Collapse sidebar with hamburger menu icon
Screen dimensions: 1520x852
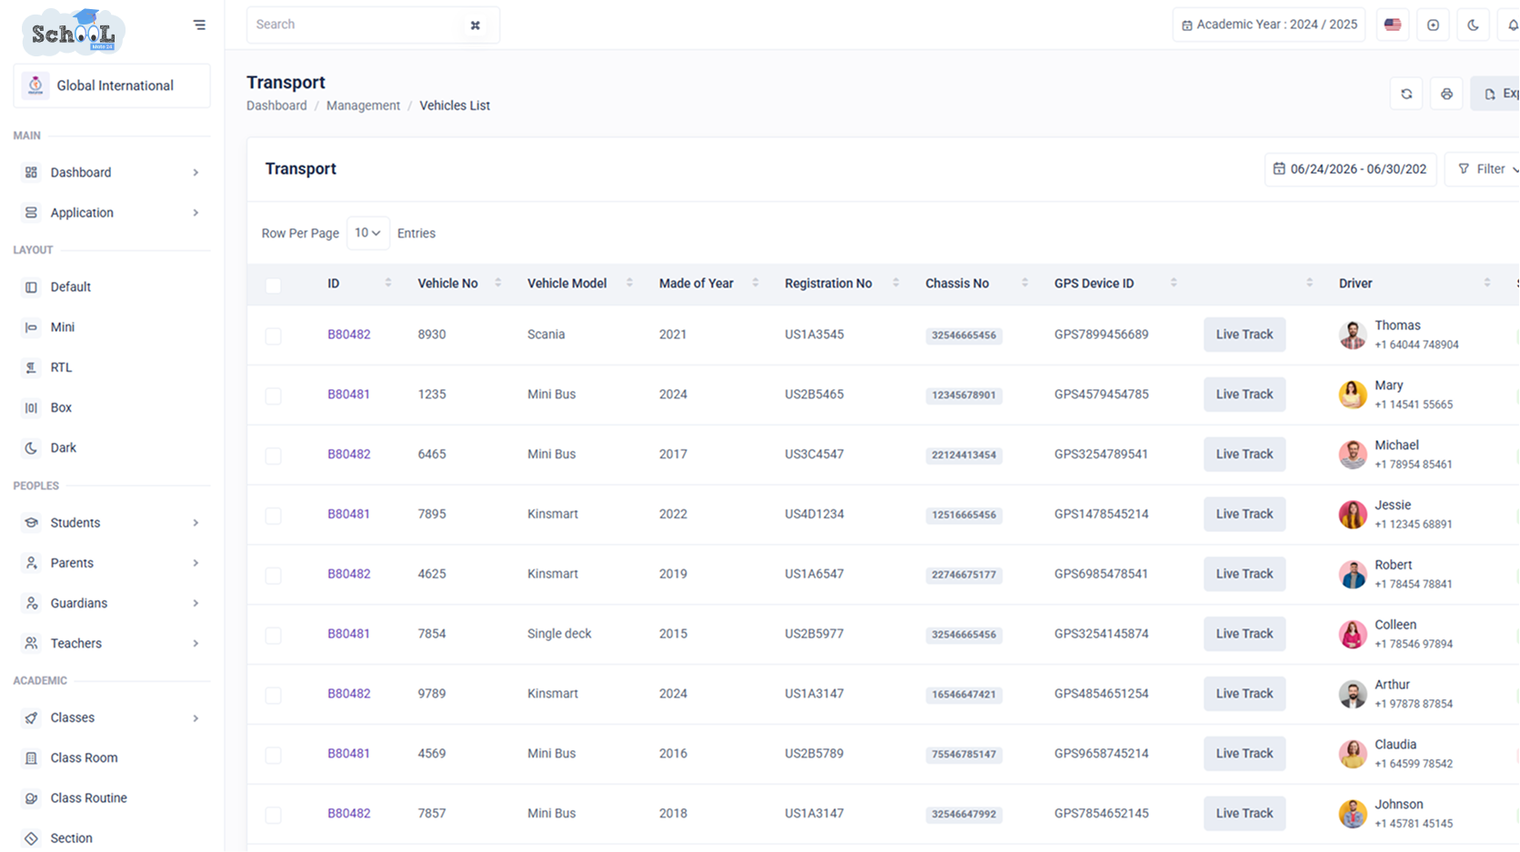coord(199,25)
